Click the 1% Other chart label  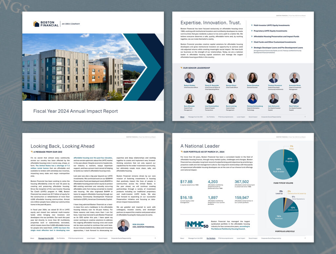tap(291, 147)
